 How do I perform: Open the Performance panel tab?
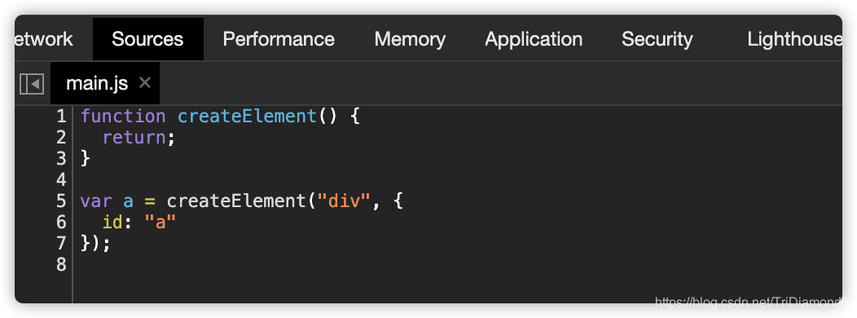(279, 39)
